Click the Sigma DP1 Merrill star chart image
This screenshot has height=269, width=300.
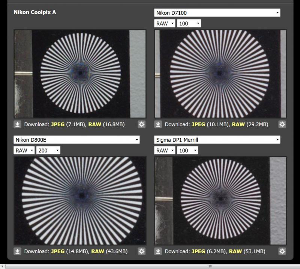(220, 201)
